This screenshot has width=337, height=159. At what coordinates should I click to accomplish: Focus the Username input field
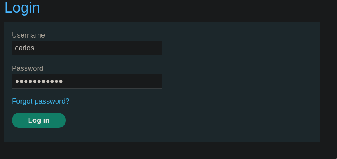tap(87, 48)
